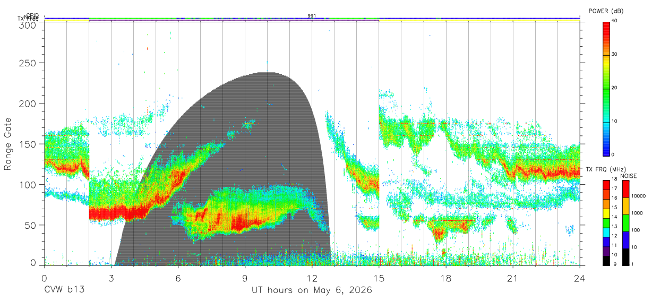Click the "0" tick on POWER scale
The height and width of the screenshot is (301, 652).
point(613,154)
